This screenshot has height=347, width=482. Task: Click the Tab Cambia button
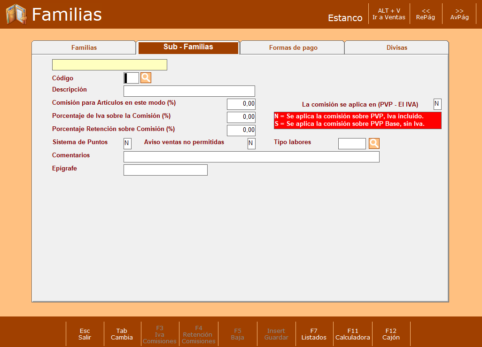(122, 334)
